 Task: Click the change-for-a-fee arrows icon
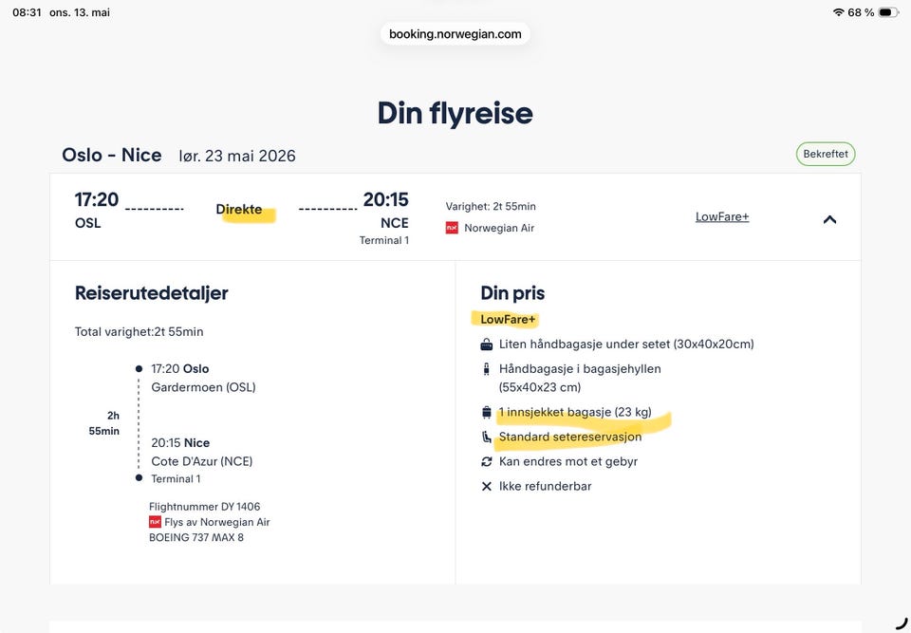click(x=486, y=461)
